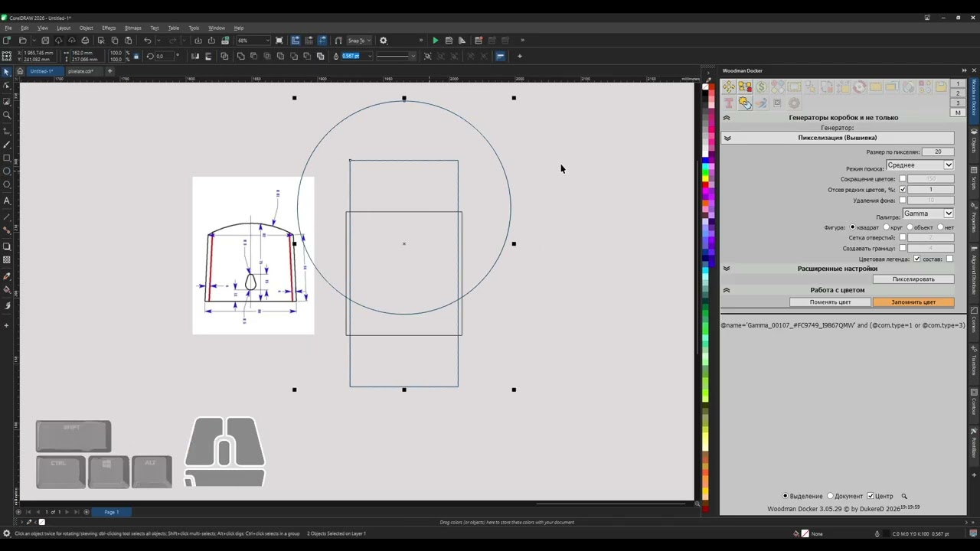This screenshot has width=980, height=551.
Task: Click the gear icon in Woodman Docker
Action: click(x=794, y=103)
